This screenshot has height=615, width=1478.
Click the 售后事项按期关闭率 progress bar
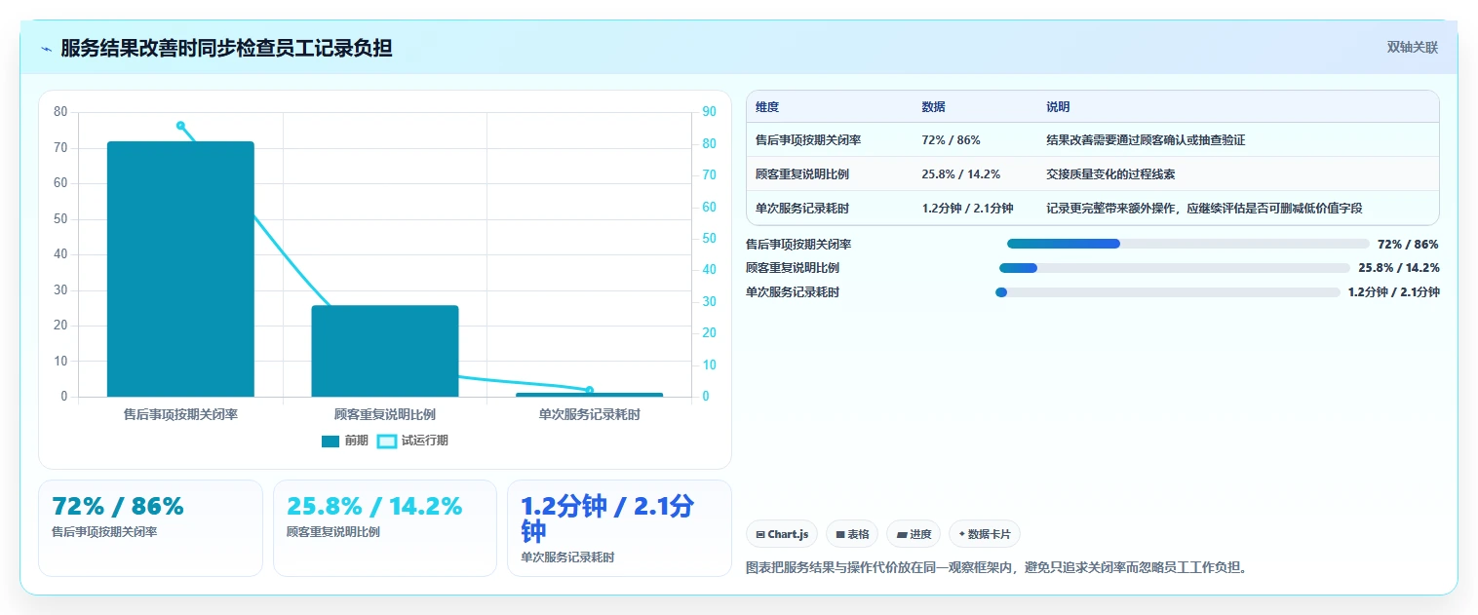tap(1188, 244)
